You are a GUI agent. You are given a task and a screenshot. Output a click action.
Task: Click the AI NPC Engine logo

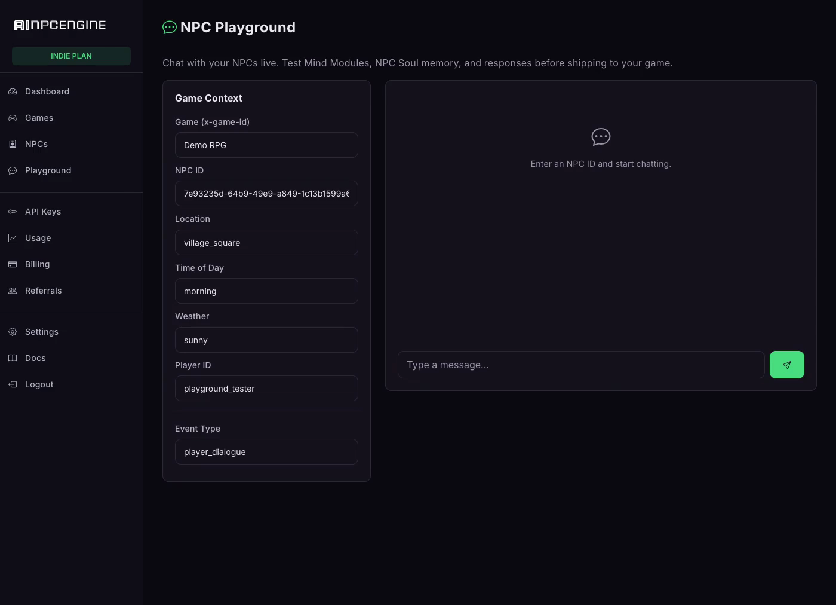click(x=60, y=25)
